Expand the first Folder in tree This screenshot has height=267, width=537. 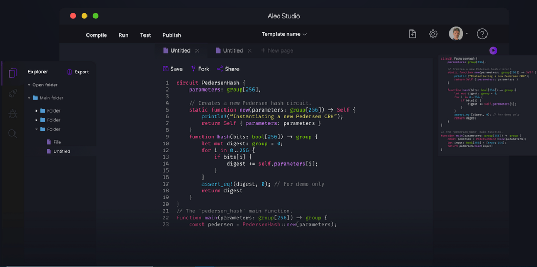point(37,111)
